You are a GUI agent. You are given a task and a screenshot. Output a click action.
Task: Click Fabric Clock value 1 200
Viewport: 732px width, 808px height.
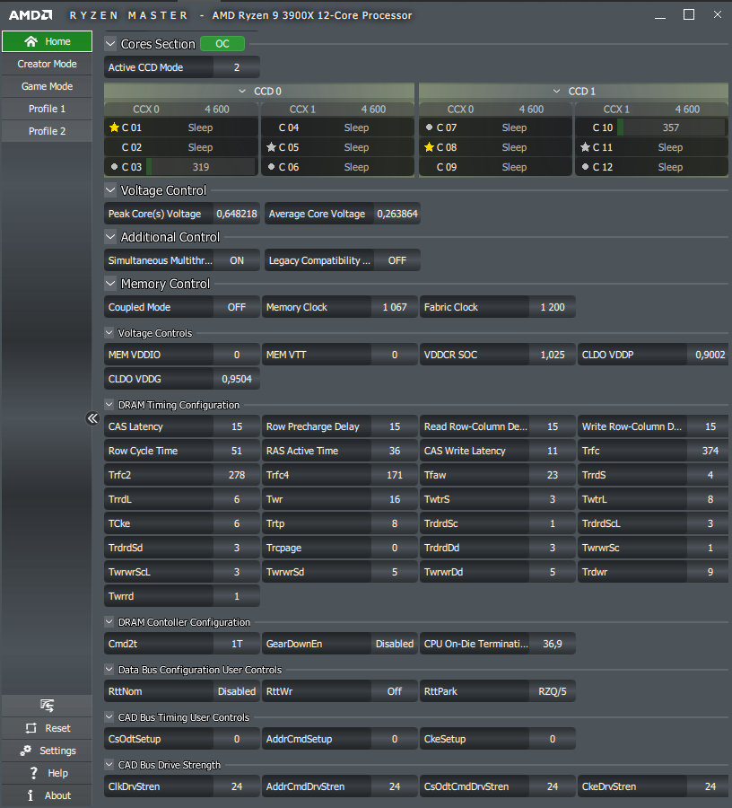[x=553, y=307]
